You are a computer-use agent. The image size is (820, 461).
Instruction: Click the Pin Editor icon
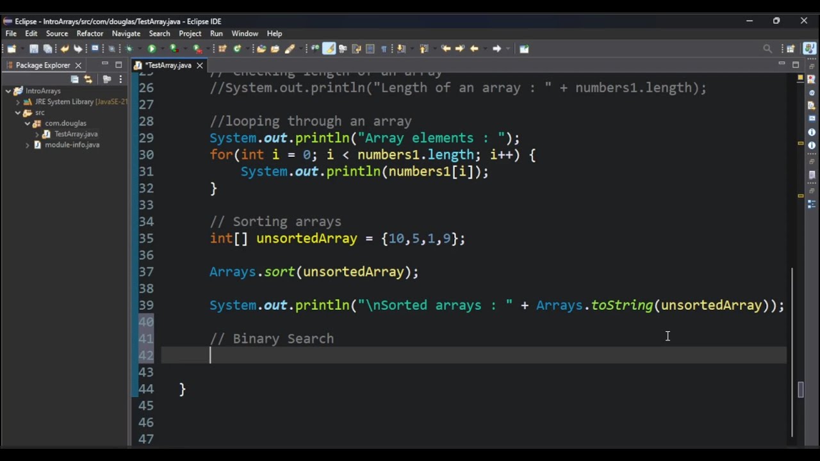pyautogui.click(x=524, y=49)
